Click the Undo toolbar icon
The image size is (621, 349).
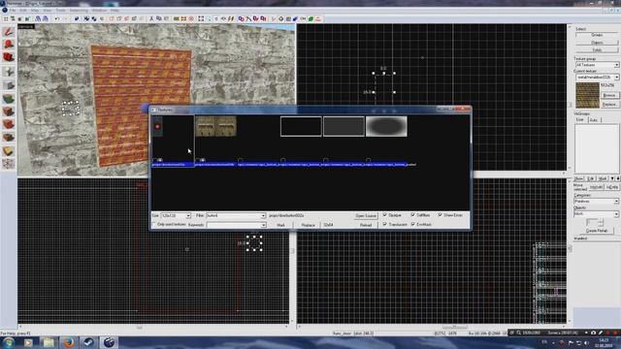tap(57, 18)
